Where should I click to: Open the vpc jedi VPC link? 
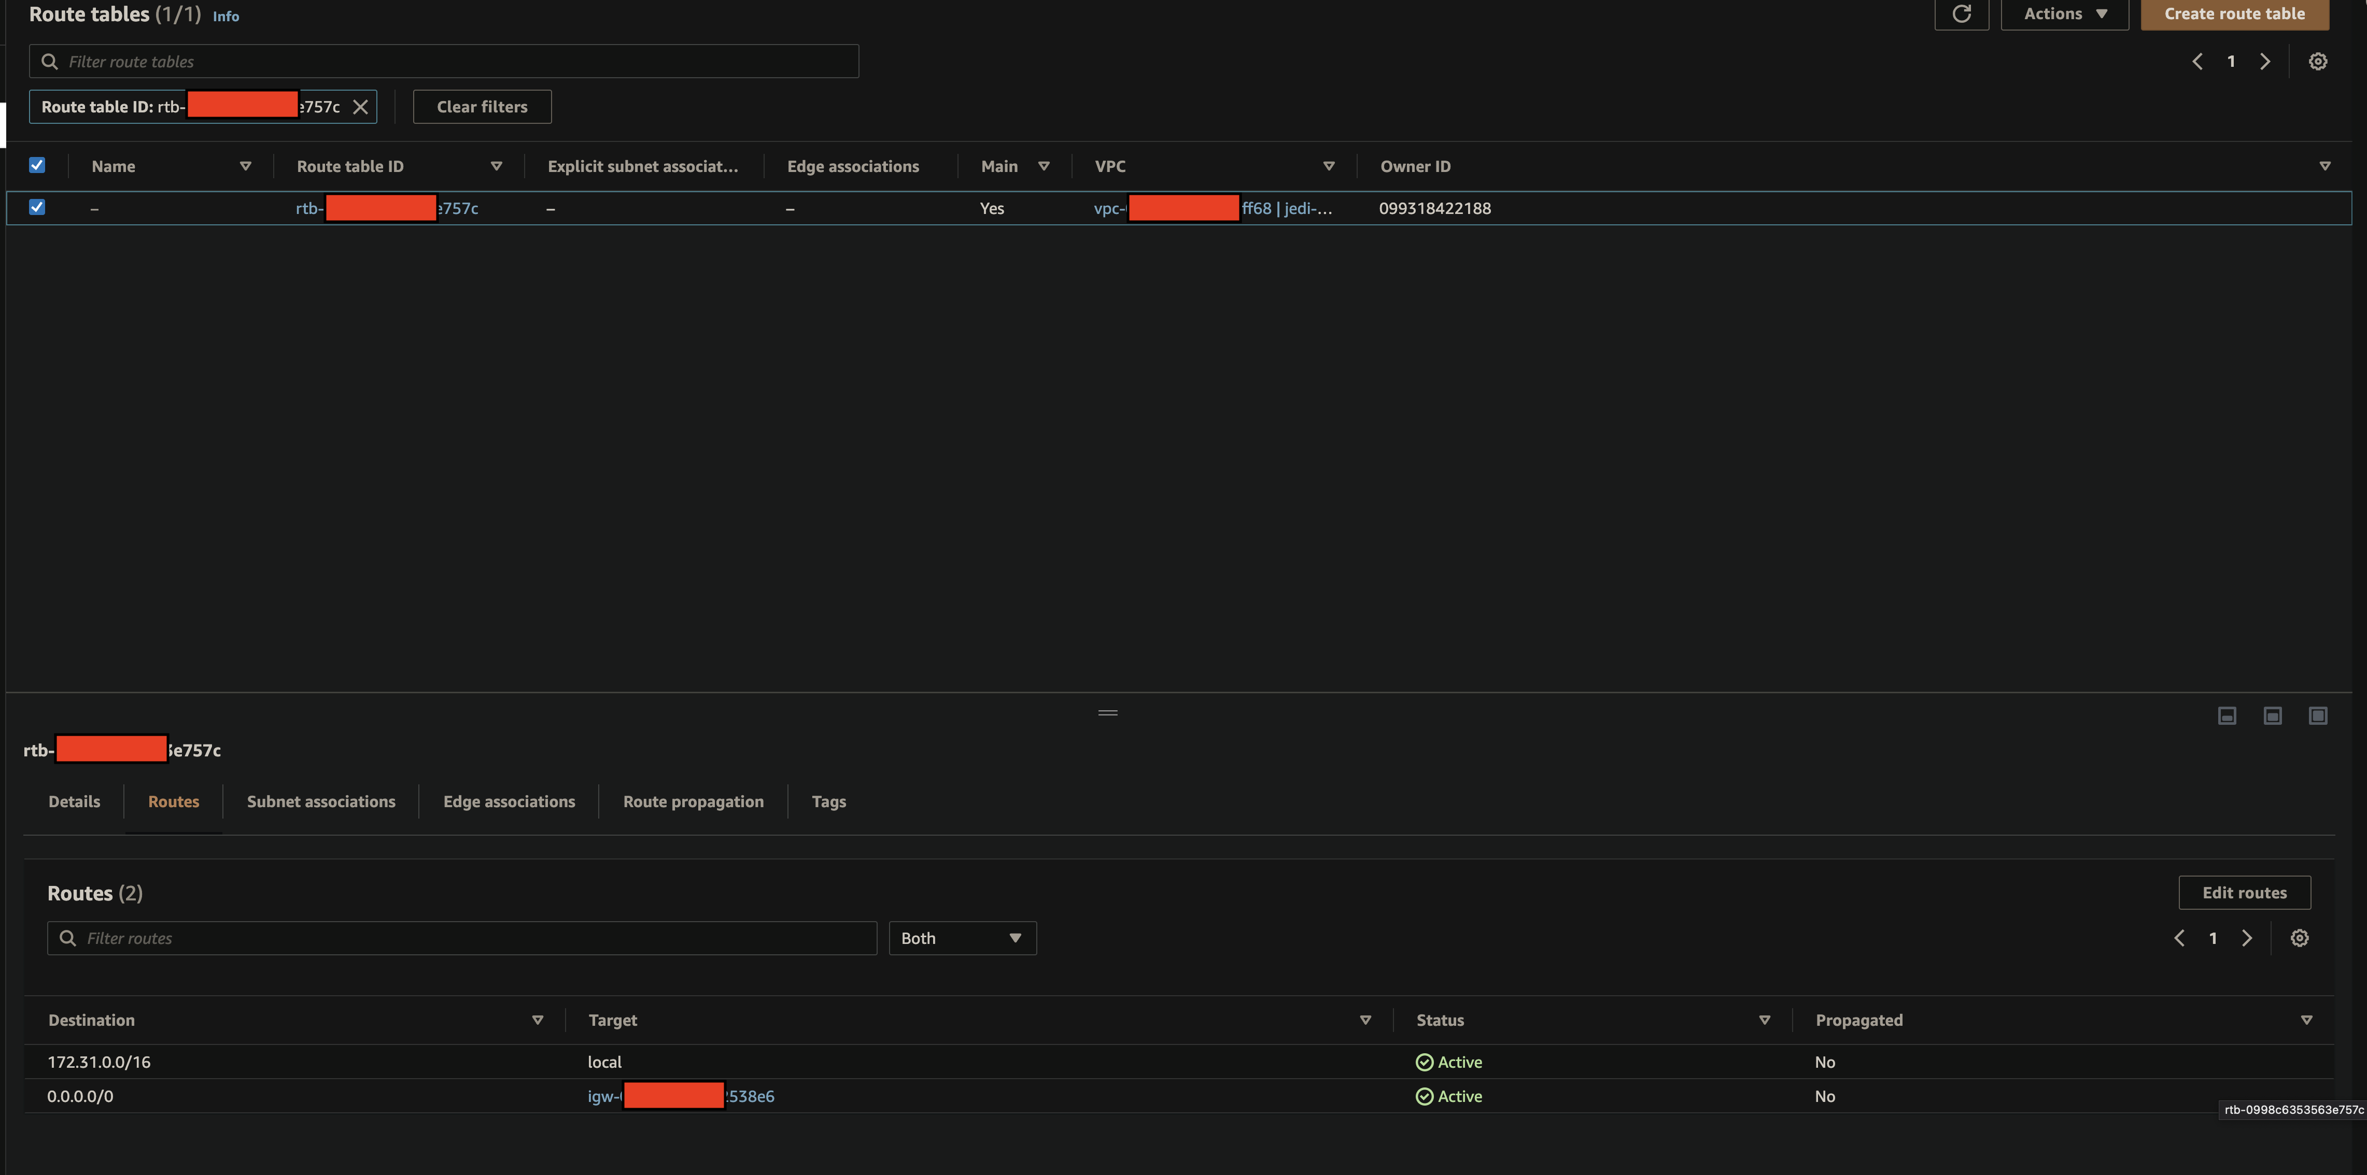[1212, 208]
